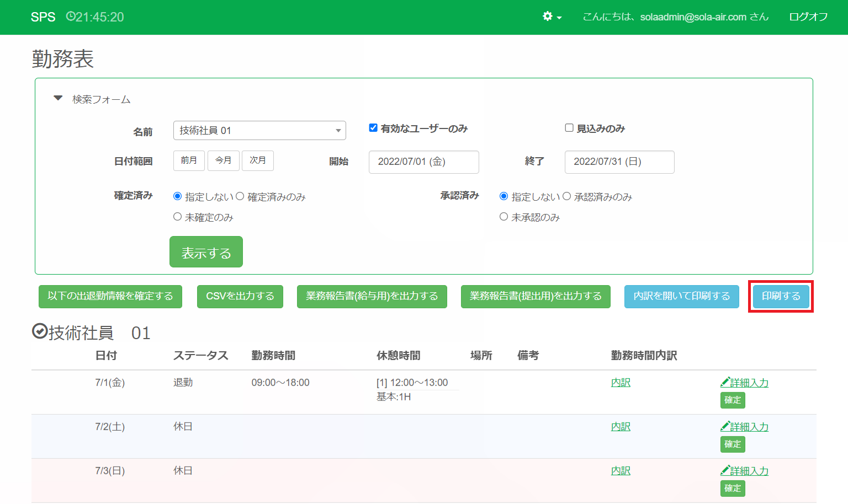This screenshot has height=504, width=848.
Task: Collapse the 検索フォーム panel triangle
Action: [x=58, y=99]
